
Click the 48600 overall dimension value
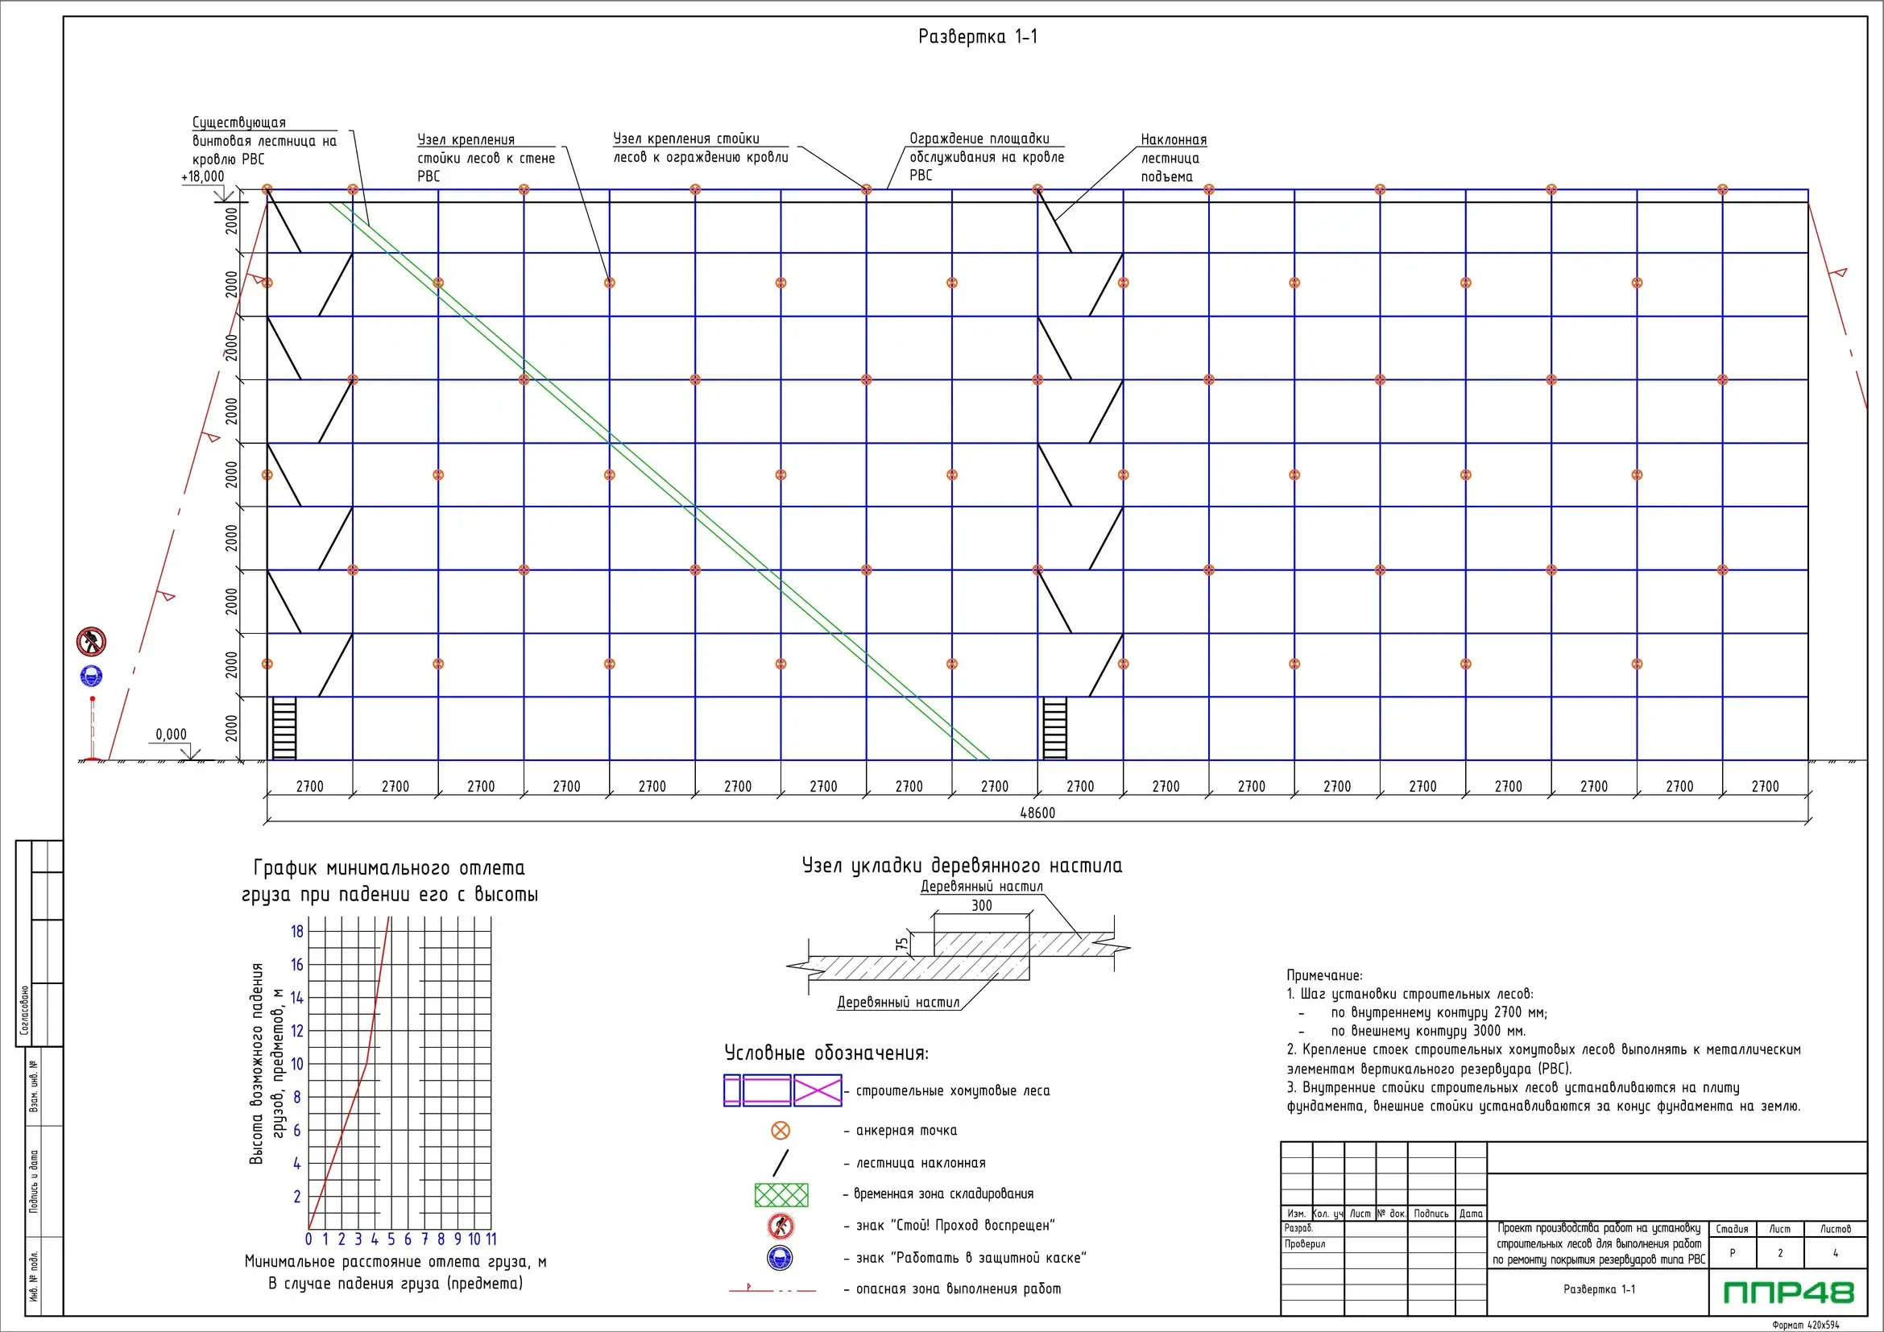click(1037, 813)
